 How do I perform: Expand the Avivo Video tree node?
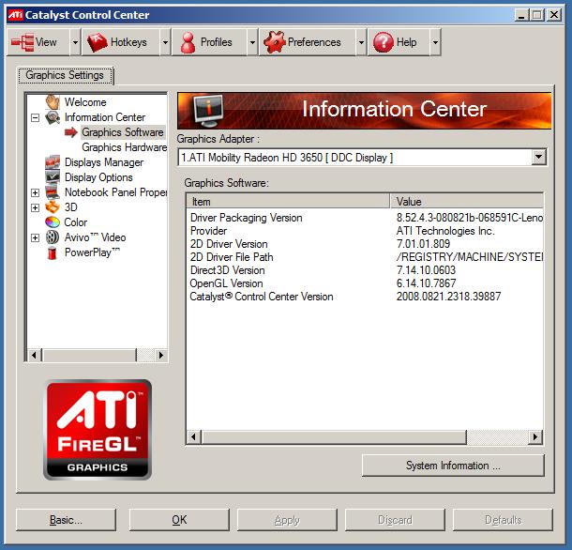click(35, 237)
